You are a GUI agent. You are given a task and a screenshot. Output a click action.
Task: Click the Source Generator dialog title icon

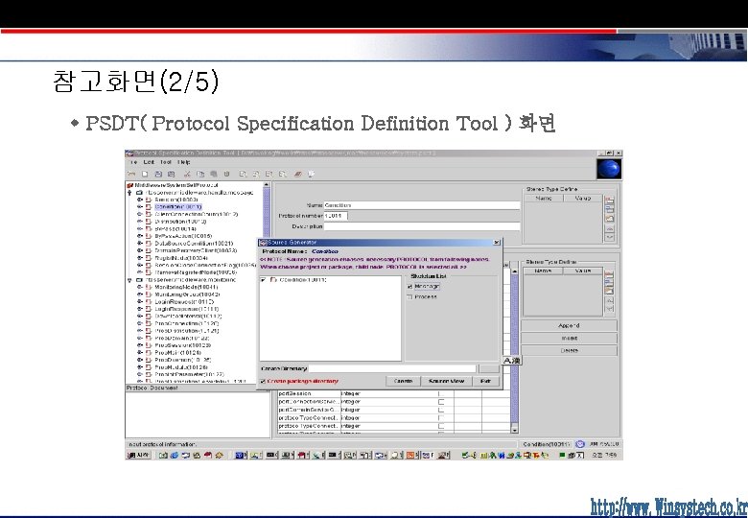263,243
